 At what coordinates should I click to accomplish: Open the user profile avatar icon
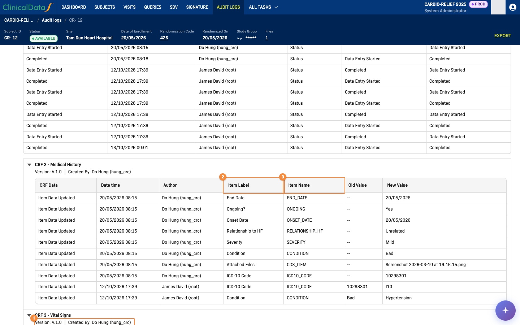[512, 7]
